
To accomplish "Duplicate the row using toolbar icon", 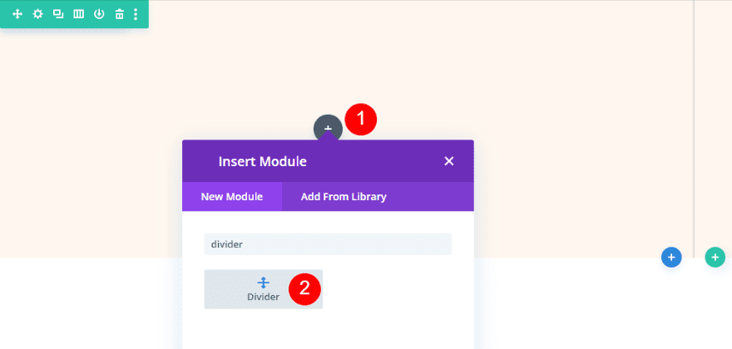I will click(x=57, y=14).
